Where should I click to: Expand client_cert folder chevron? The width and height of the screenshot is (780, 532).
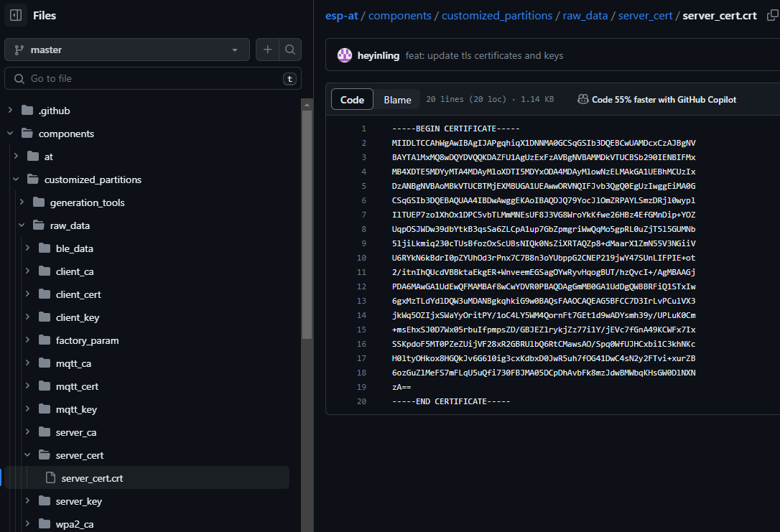[28, 294]
